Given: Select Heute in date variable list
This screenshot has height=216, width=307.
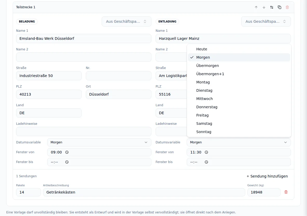Looking at the screenshot, I should (239, 49).
